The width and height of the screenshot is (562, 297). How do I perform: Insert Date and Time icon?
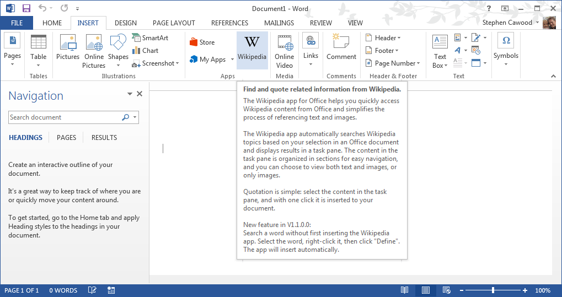point(475,50)
